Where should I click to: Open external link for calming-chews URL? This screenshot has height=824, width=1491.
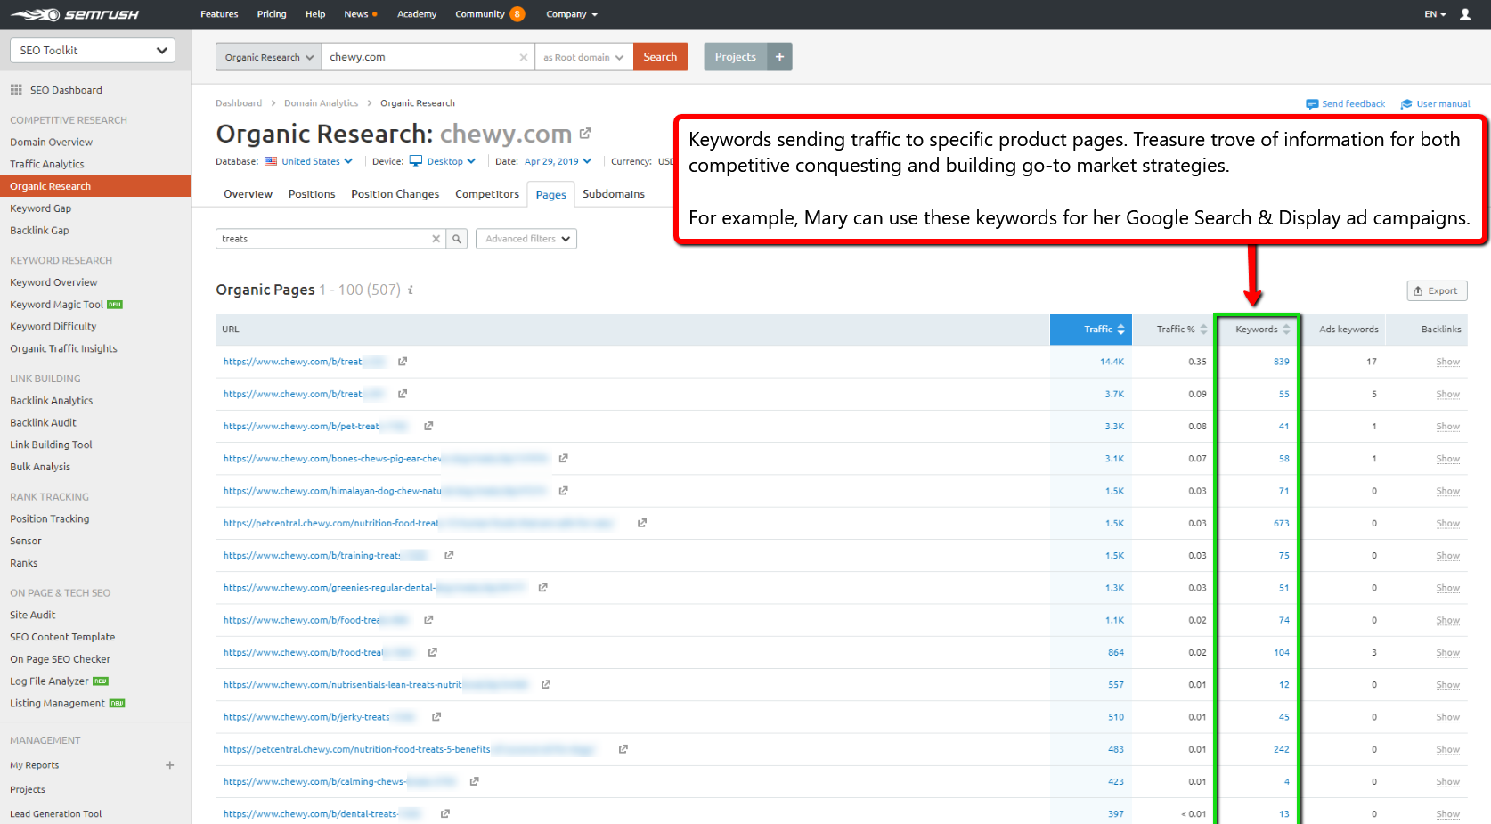[474, 781]
